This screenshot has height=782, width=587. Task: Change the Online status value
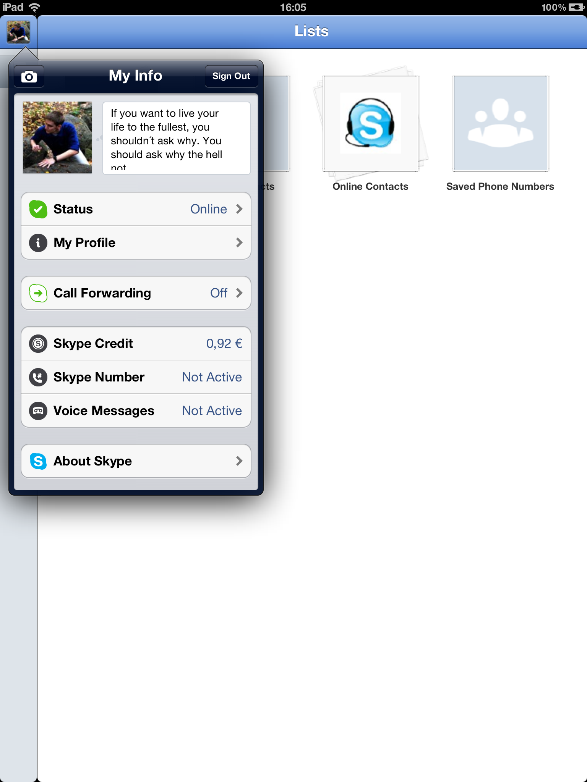[209, 209]
